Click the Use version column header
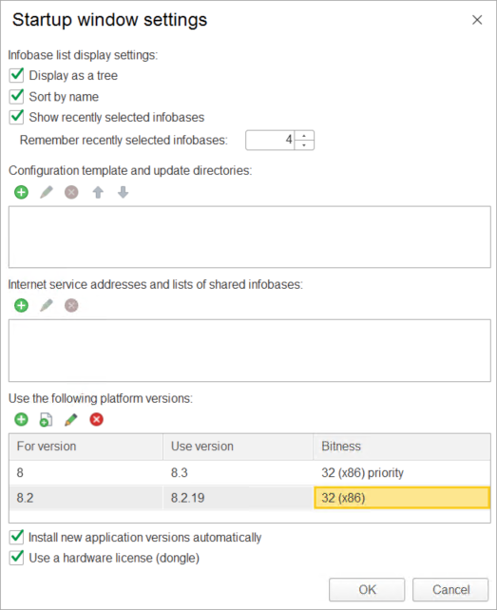Screen dimensions: 497x610 pos(238,447)
